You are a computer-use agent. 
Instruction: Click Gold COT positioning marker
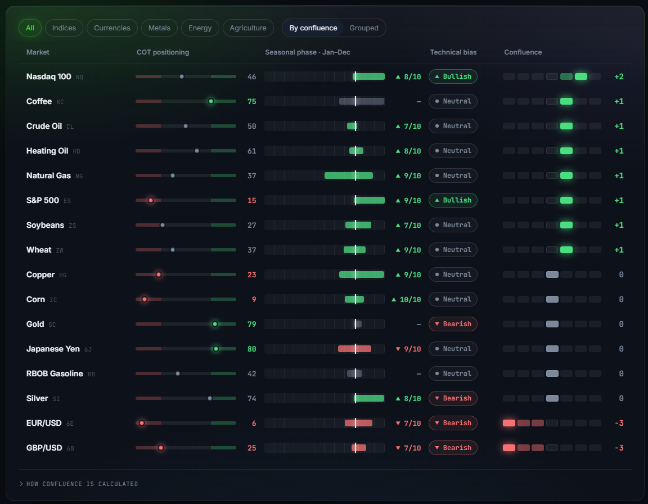[x=215, y=325]
